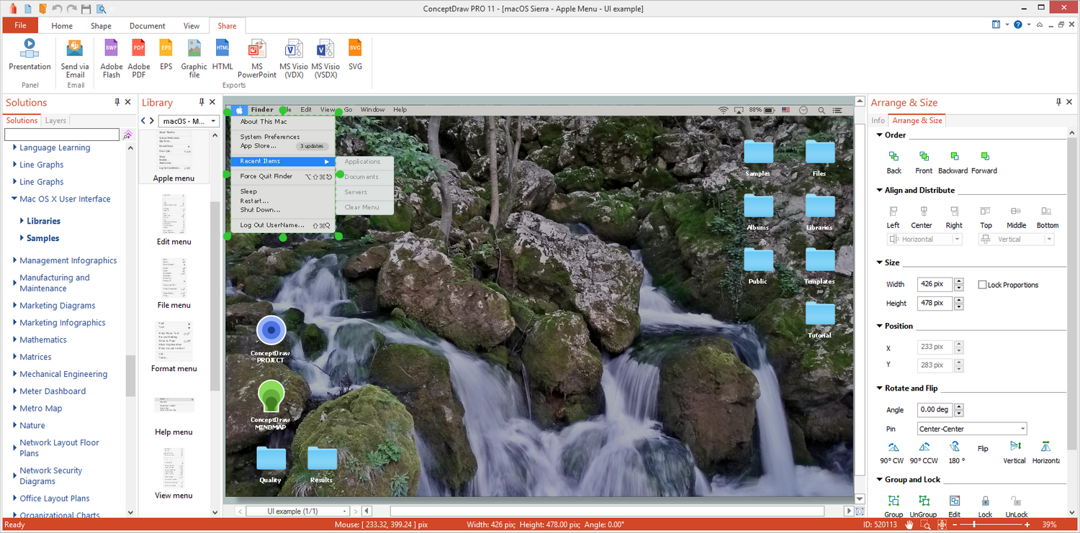
Task: Enable the Lock Proportions checkbox
Action: (x=982, y=285)
